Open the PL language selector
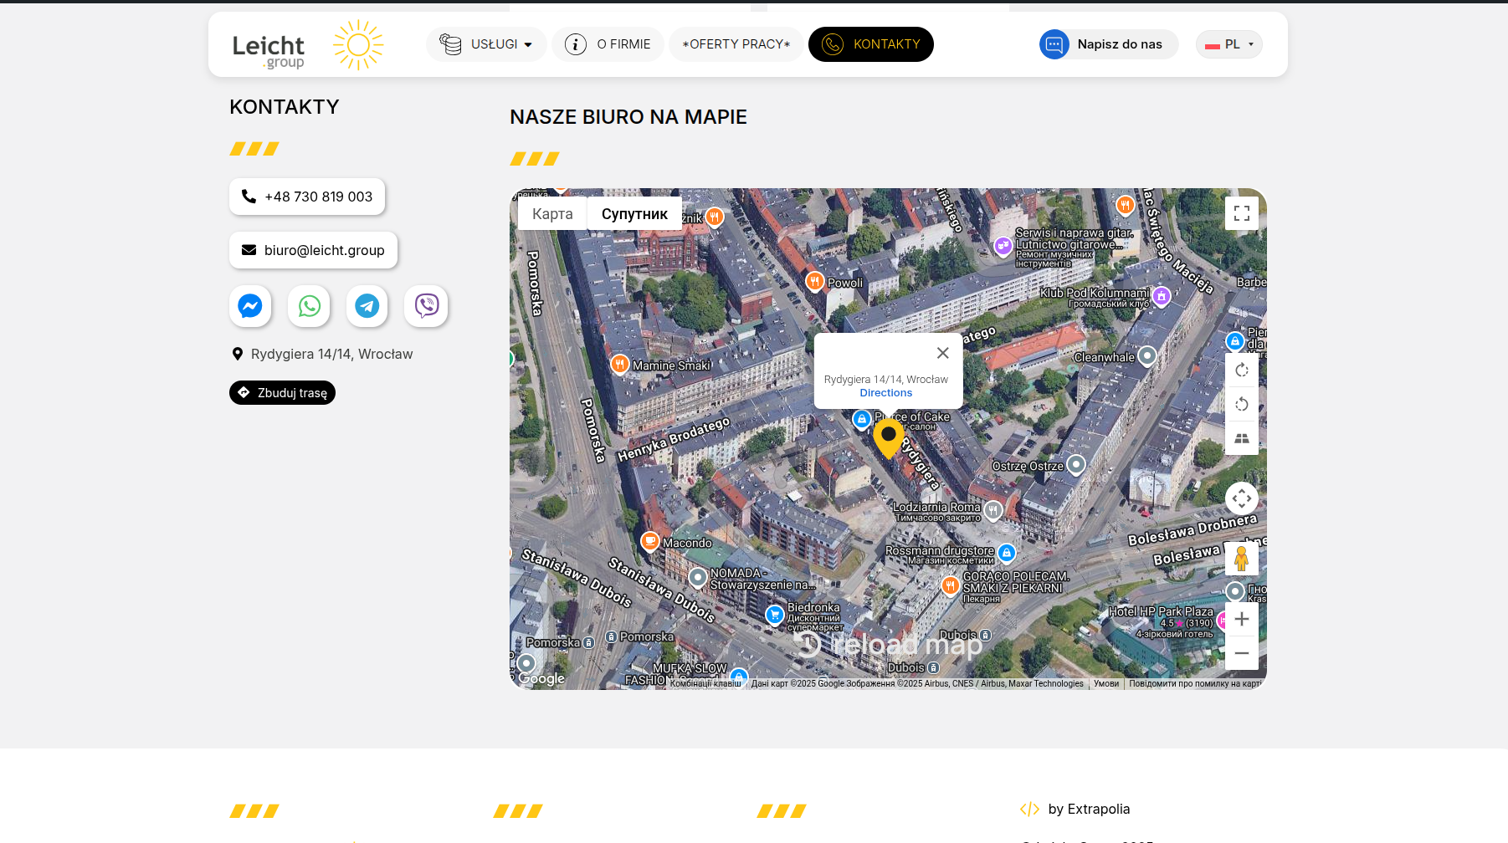 click(x=1228, y=44)
